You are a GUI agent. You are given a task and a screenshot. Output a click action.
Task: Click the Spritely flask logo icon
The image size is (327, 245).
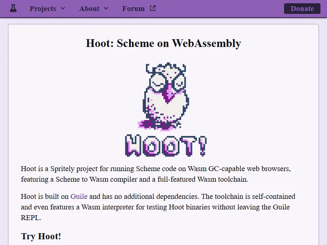(13, 8)
